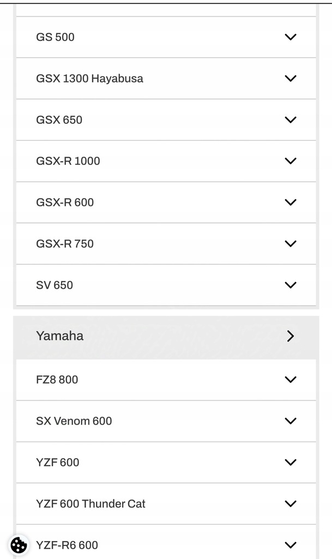
Task: Click the YZF 600 chevron icon
Action: tap(291, 462)
